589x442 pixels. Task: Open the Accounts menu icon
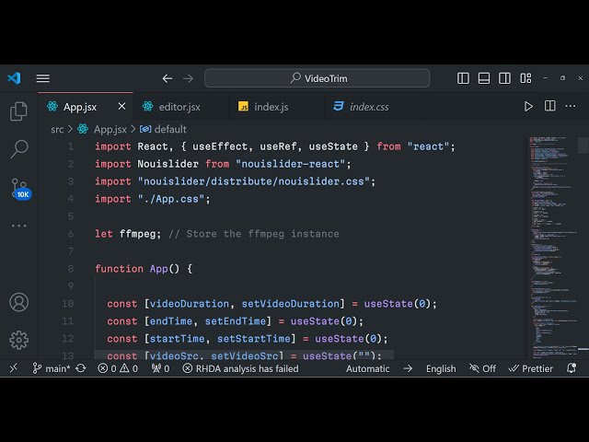click(18, 302)
